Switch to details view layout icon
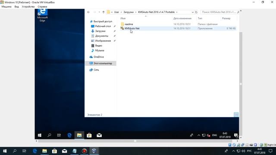 236,115
